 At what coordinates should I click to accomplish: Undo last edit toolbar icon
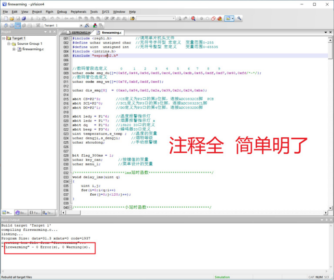[x=52, y=18]
